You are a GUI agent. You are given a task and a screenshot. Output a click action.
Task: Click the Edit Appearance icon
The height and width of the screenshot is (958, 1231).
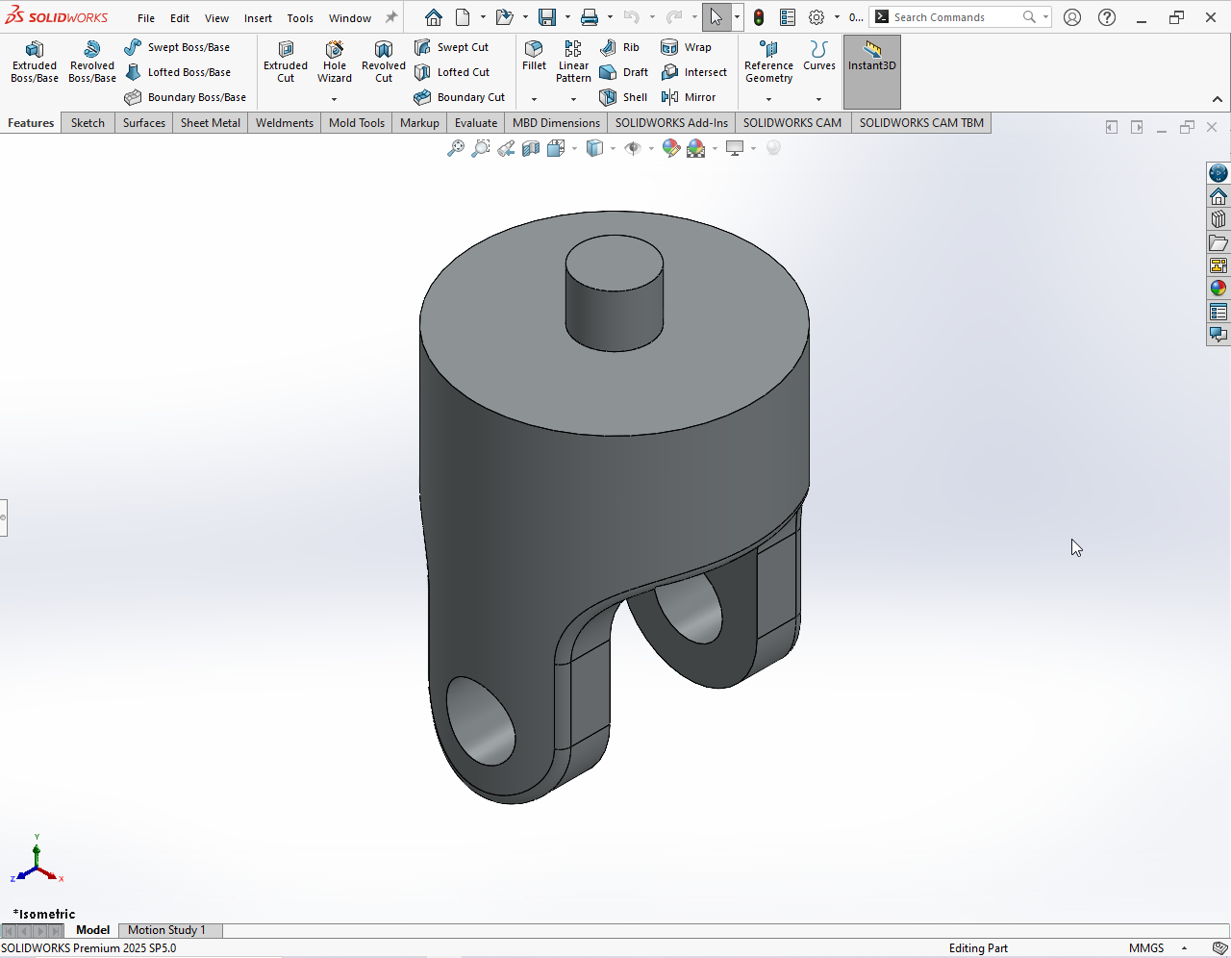(x=670, y=148)
